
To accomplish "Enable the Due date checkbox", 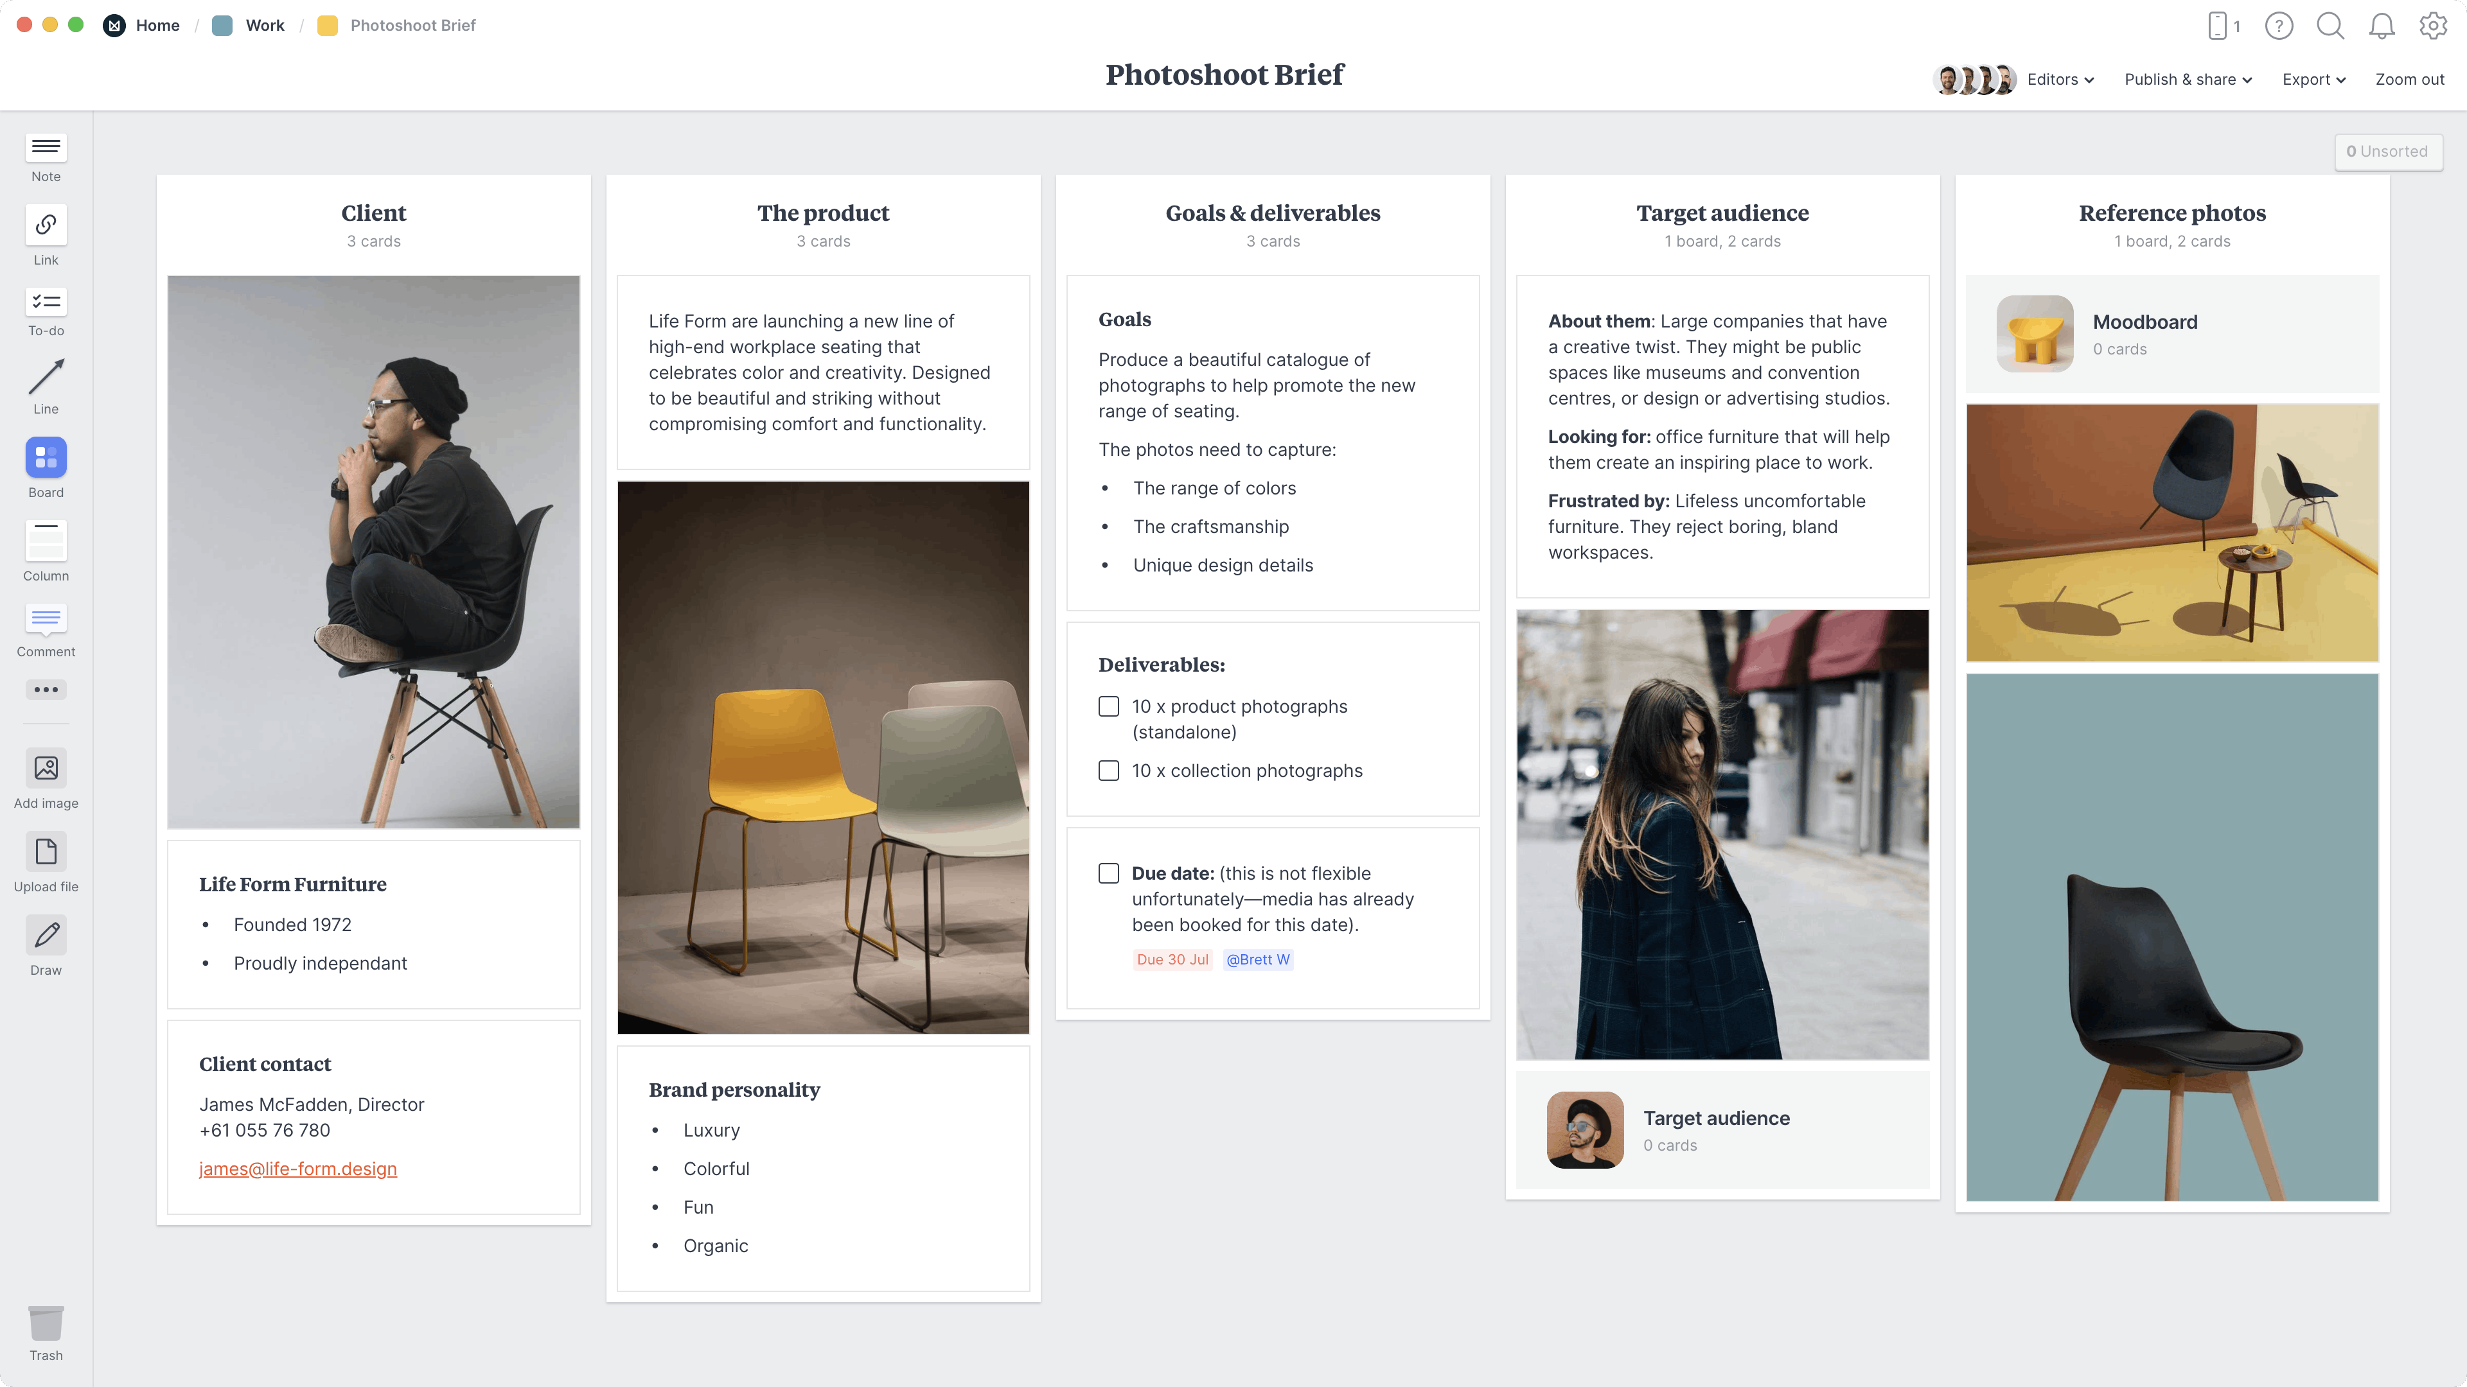I will 1108,872.
